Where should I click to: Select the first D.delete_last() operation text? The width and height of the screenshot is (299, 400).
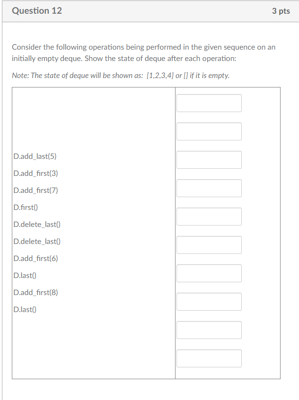pyautogui.click(x=37, y=224)
